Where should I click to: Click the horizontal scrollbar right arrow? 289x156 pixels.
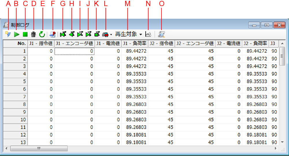(276, 148)
